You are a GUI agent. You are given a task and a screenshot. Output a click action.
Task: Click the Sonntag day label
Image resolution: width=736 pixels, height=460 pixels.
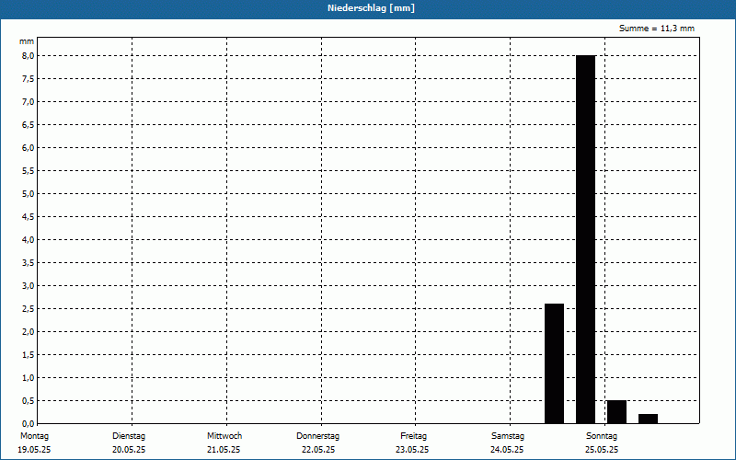(x=602, y=435)
